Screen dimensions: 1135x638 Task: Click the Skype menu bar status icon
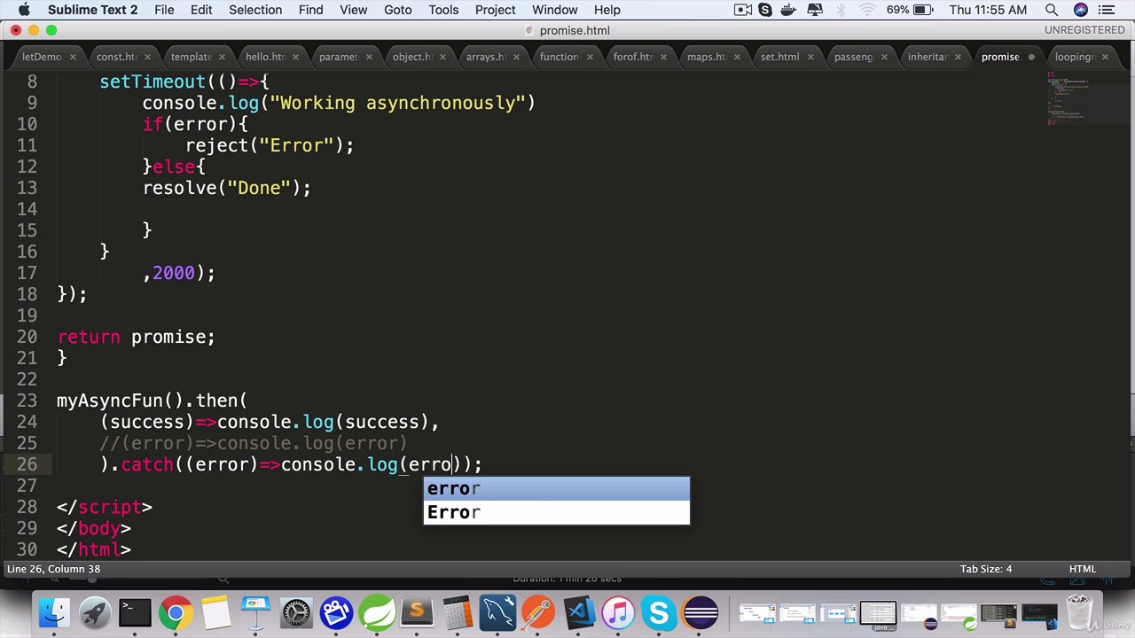point(765,10)
